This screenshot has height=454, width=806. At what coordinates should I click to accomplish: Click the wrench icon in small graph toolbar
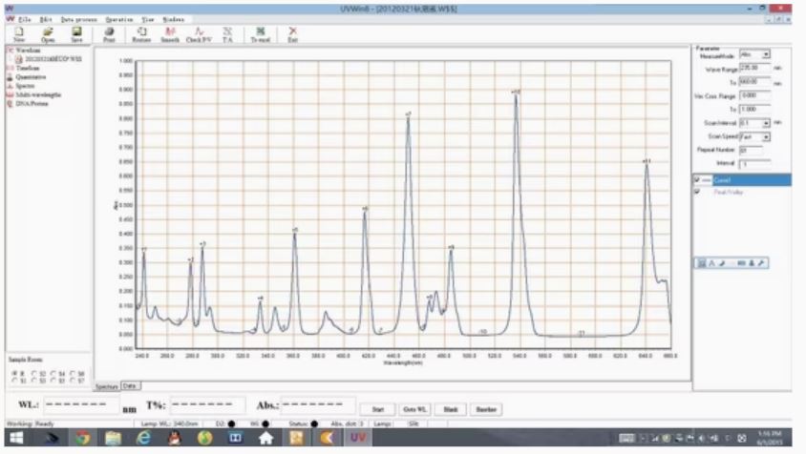(761, 263)
